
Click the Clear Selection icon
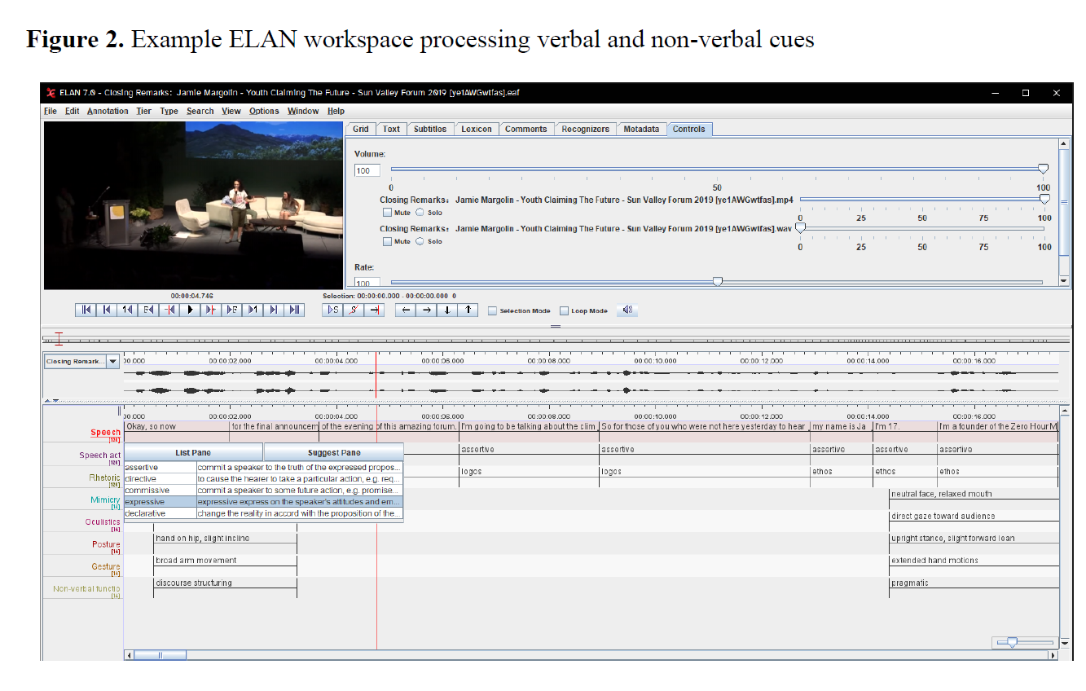point(354,310)
